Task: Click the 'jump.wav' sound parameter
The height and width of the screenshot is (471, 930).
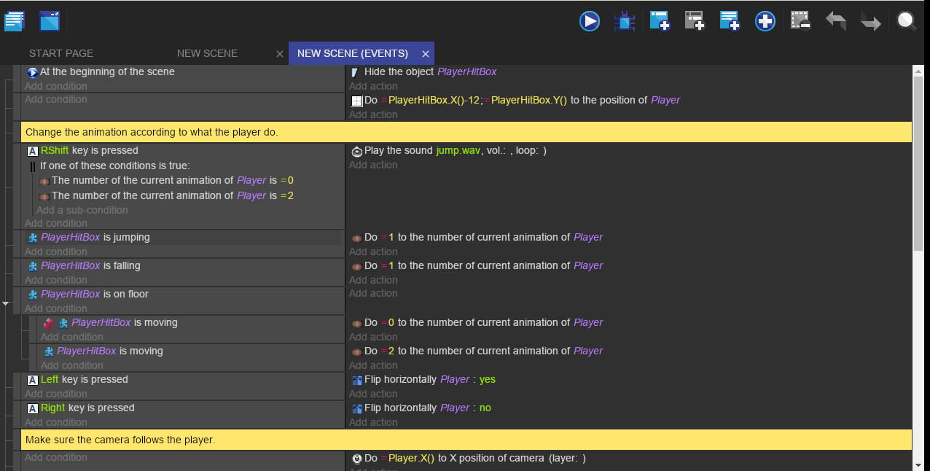Action: (x=458, y=150)
